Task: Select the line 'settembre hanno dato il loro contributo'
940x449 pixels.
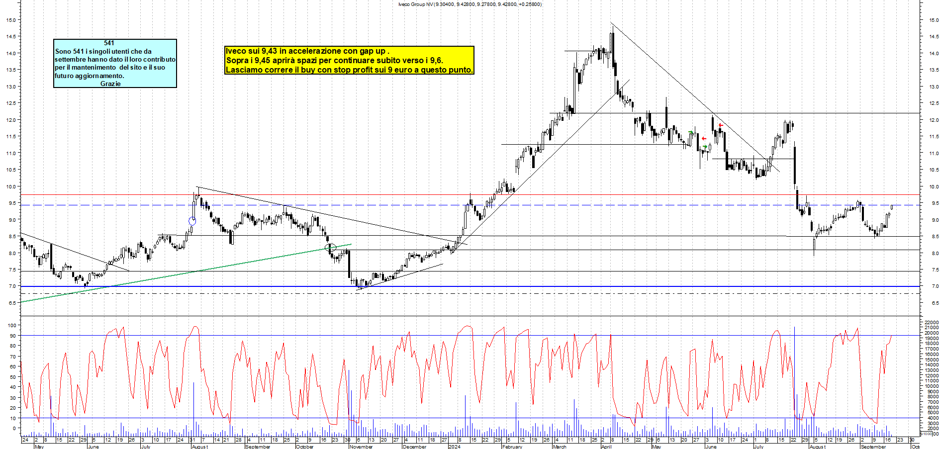Action: click(x=115, y=59)
